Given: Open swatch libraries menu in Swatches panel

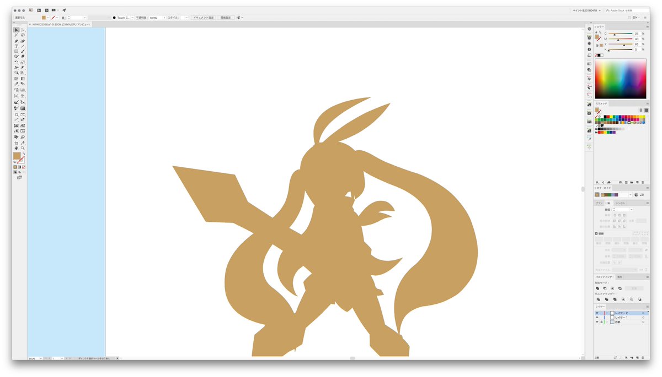Looking at the screenshot, I should (x=597, y=182).
